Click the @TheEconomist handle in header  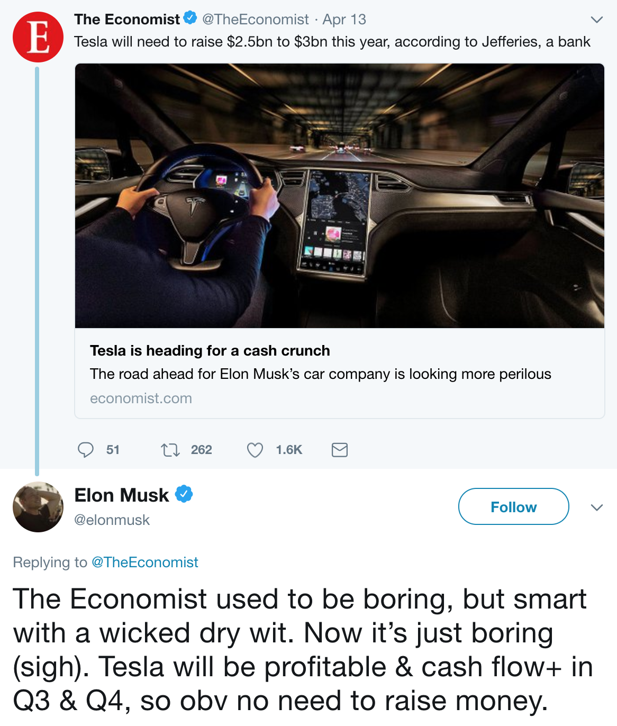point(256,20)
